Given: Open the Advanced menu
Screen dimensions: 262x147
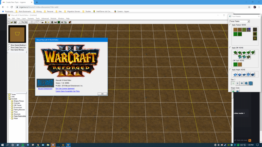Looking at the screenshot, I should click(45, 19).
